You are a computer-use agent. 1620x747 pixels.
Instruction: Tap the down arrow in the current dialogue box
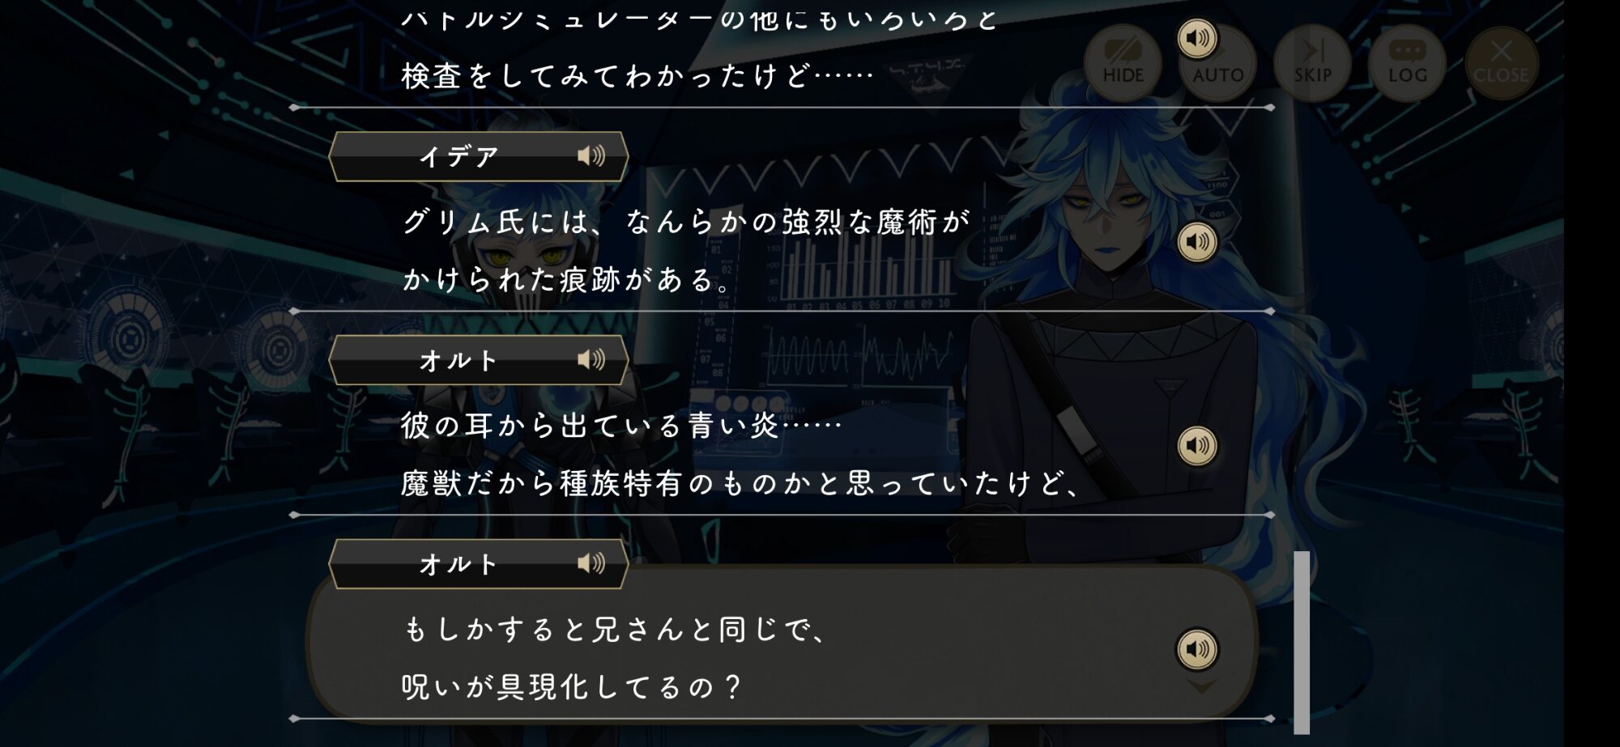1202,687
